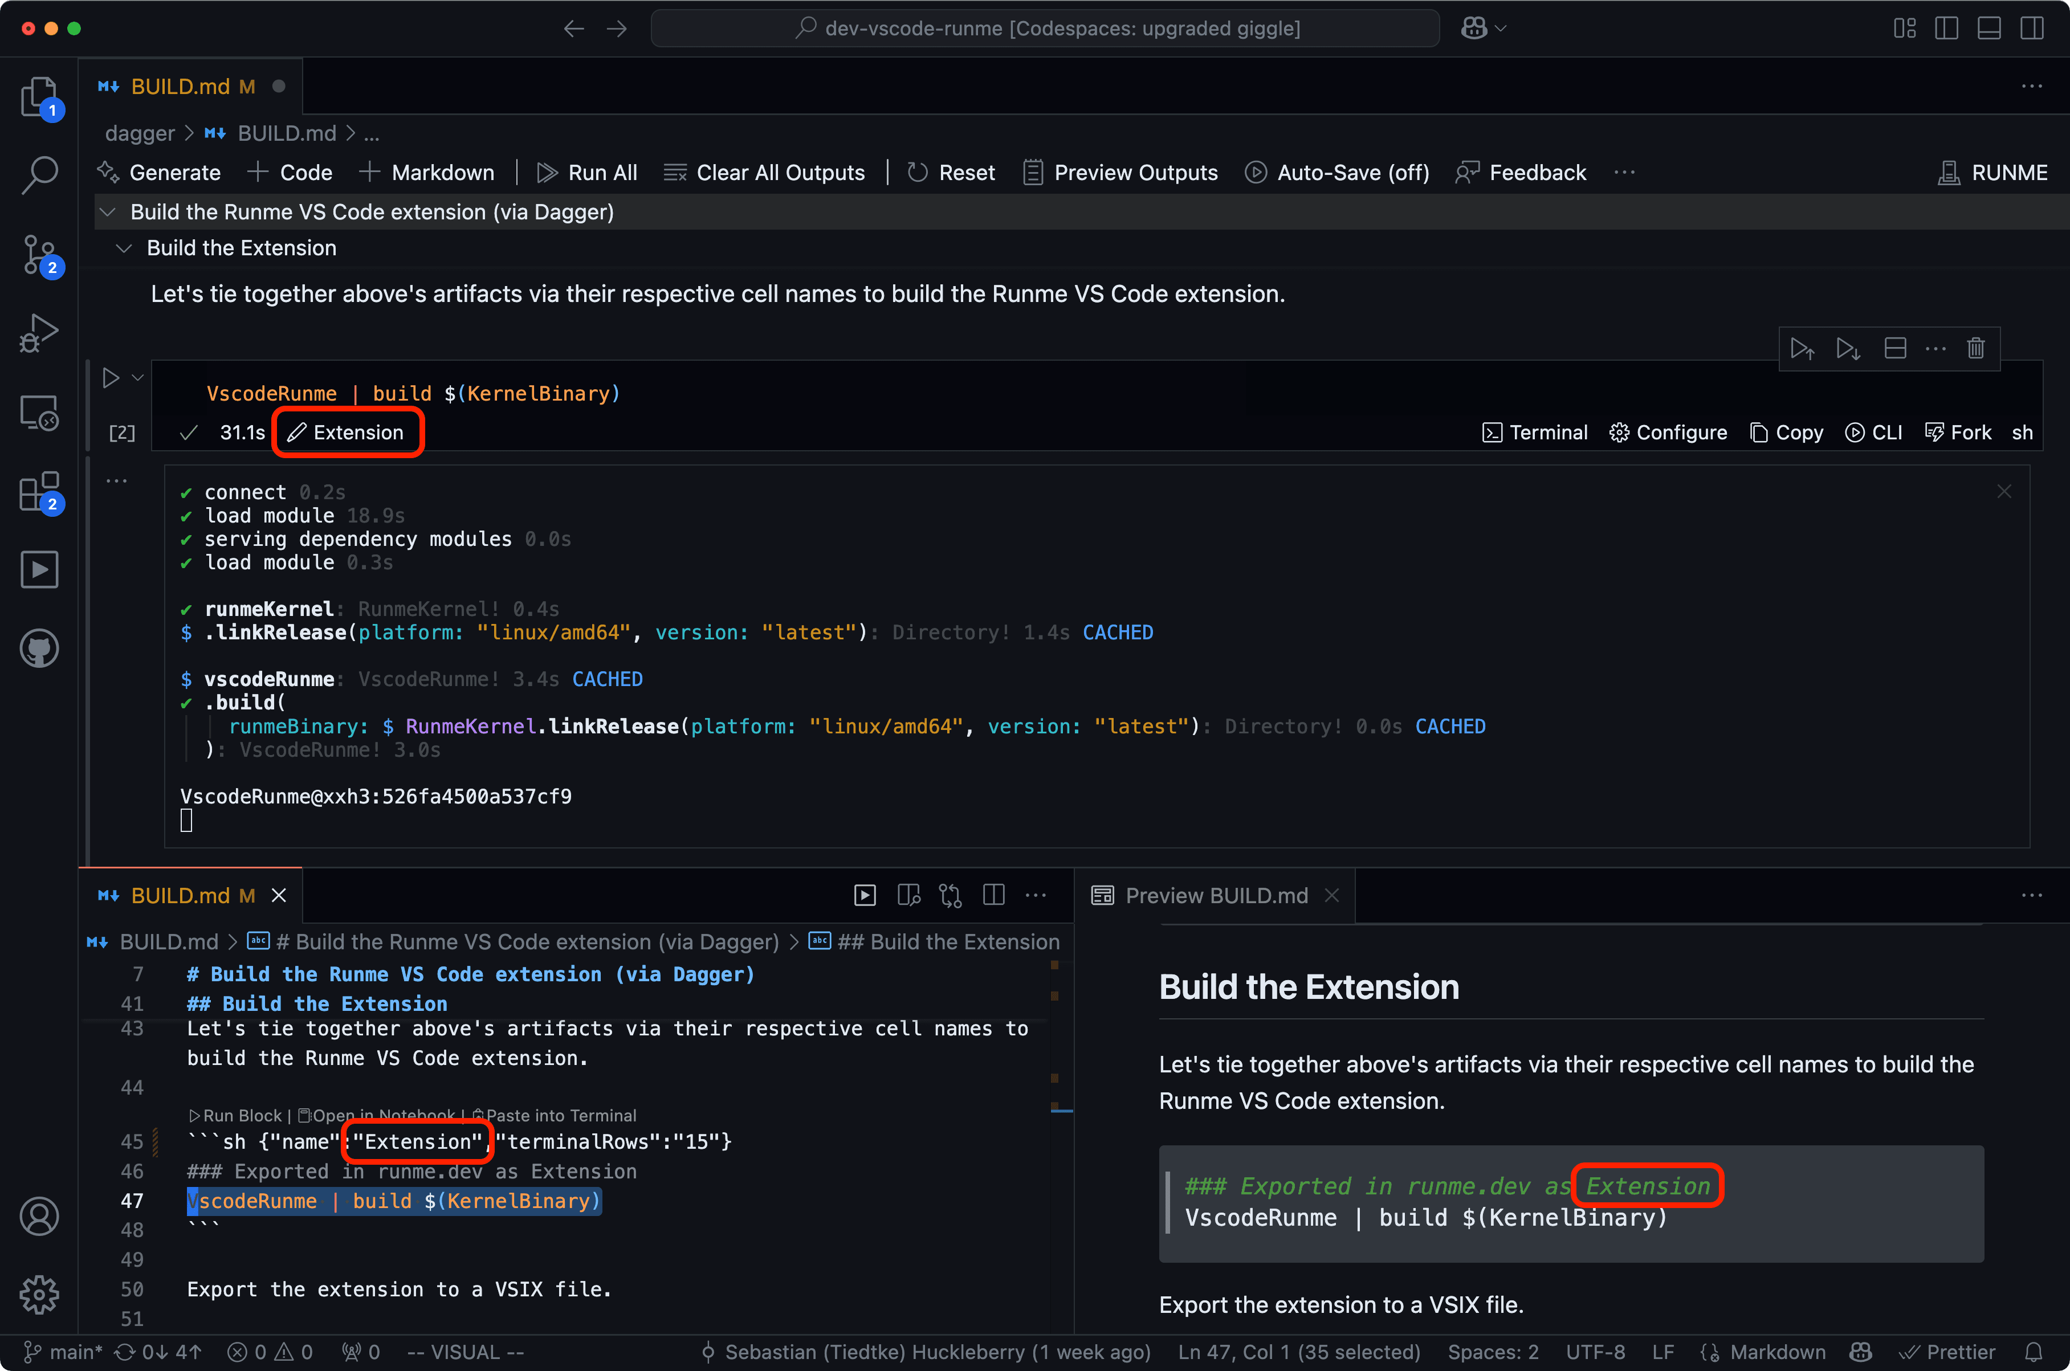Viewport: 2070px width, 1371px height.
Task: Close the cell output with the X
Action: 2004,491
